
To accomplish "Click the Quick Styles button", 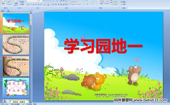I will click(107, 3).
